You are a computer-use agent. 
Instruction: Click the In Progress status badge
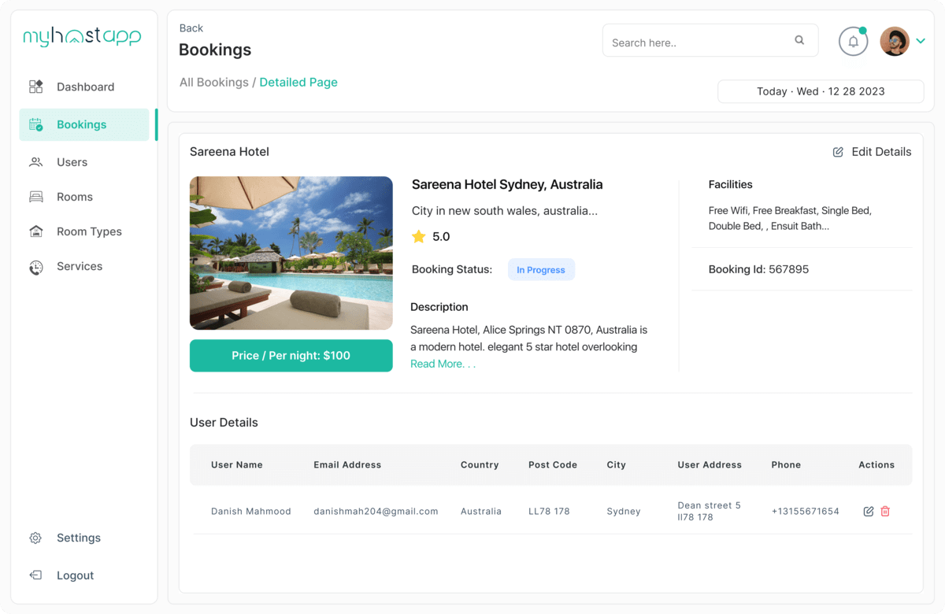pos(541,270)
